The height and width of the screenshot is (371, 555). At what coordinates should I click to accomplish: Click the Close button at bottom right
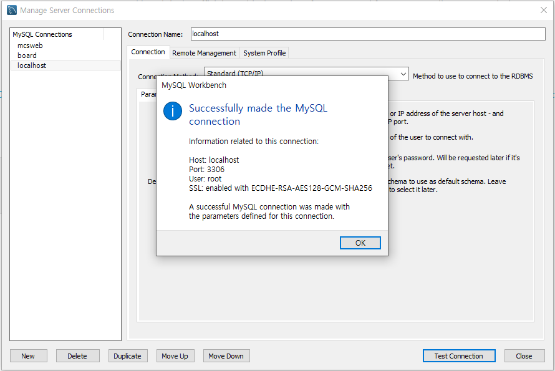524,356
